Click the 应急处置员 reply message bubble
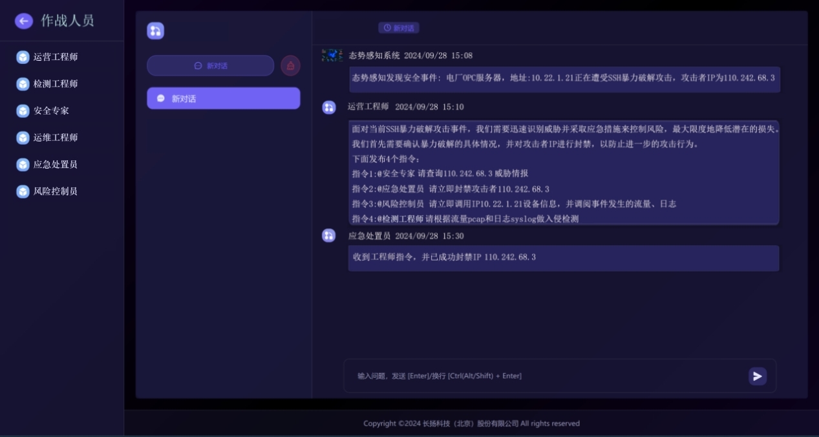This screenshot has height=437, width=819. [563, 258]
